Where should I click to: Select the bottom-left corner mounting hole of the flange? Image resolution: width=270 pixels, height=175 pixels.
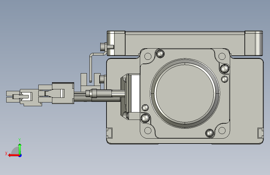(x=148, y=130)
